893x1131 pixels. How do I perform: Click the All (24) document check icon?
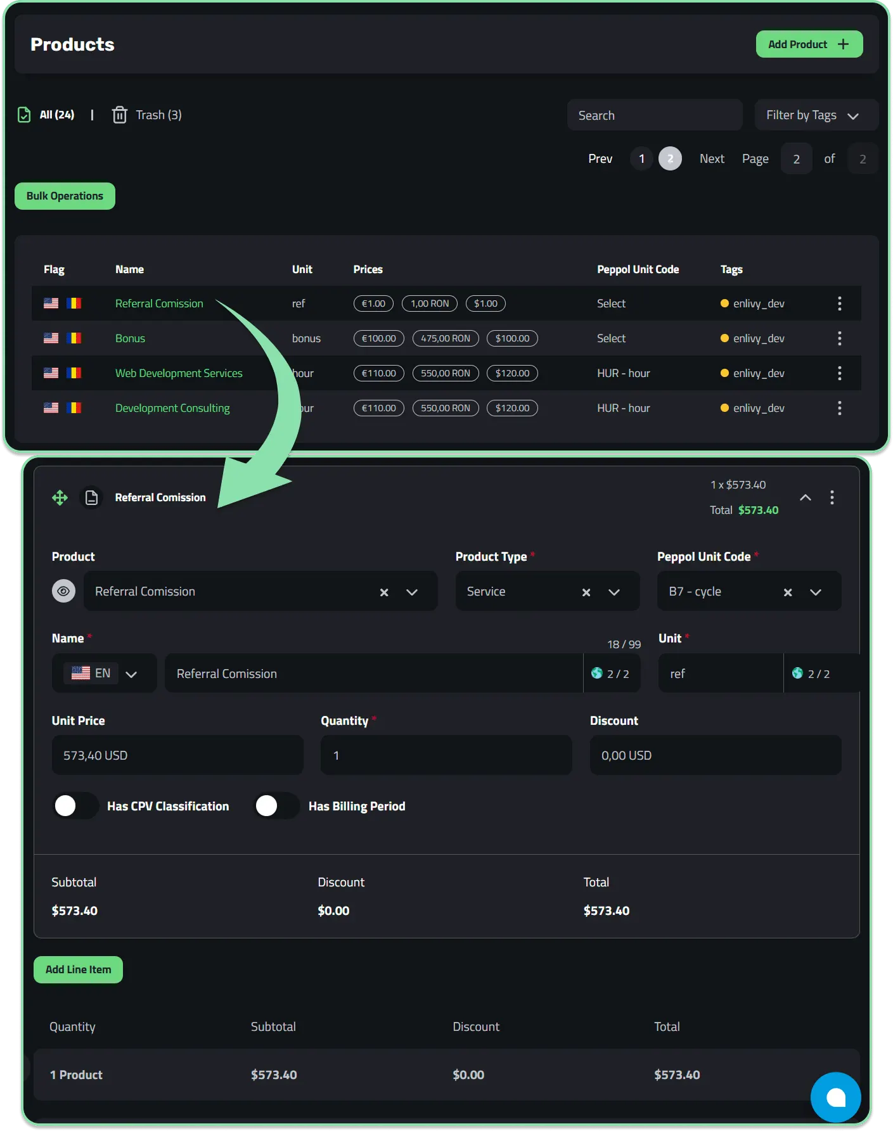[x=24, y=115]
